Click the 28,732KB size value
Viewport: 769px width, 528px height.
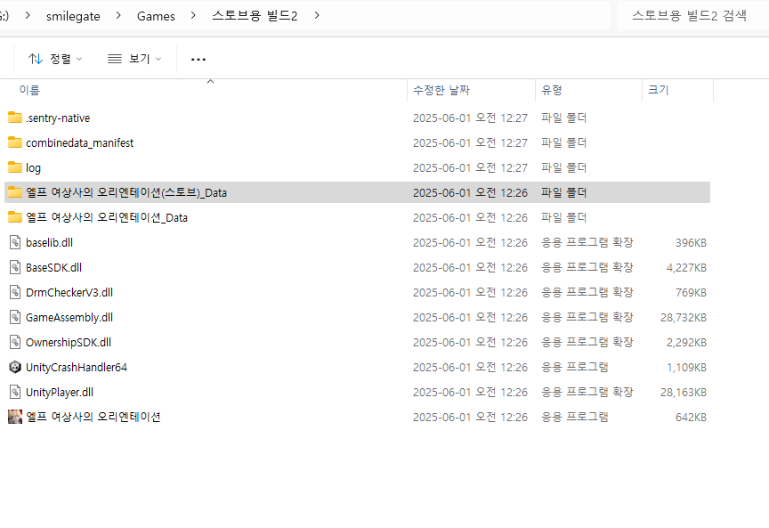coord(684,318)
